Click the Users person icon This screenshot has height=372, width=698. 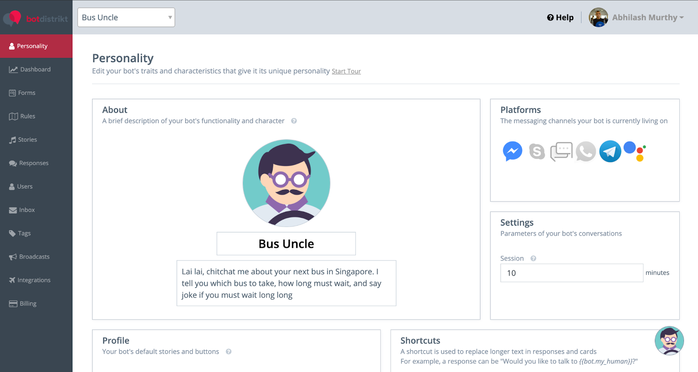pyautogui.click(x=12, y=186)
